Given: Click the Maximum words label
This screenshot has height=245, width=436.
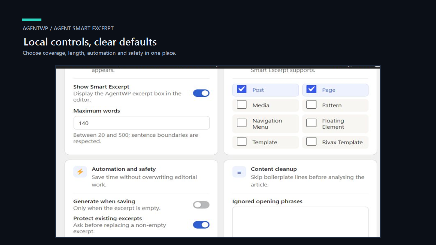Looking at the screenshot, I should tap(96, 111).
